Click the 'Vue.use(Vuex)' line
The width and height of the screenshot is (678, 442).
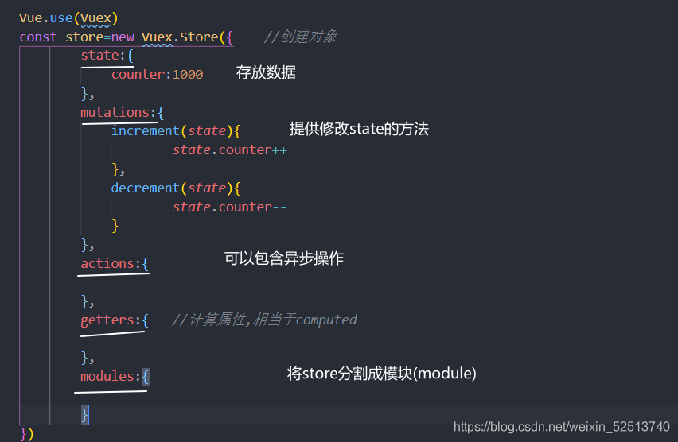pyautogui.click(x=68, y=18)
